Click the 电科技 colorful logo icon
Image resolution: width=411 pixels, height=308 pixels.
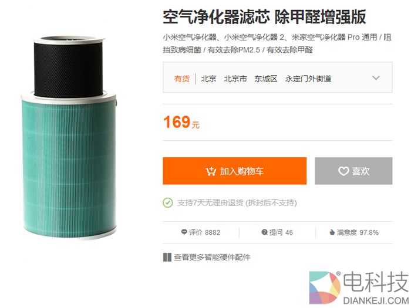(325, 287)
